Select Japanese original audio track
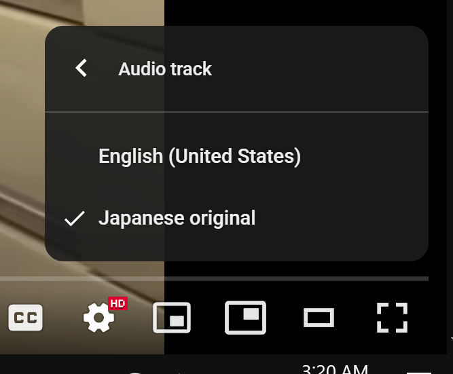Image resolution: width=453 pixels, height=374 pixels. pyautogui.click(x=236, y=218)
